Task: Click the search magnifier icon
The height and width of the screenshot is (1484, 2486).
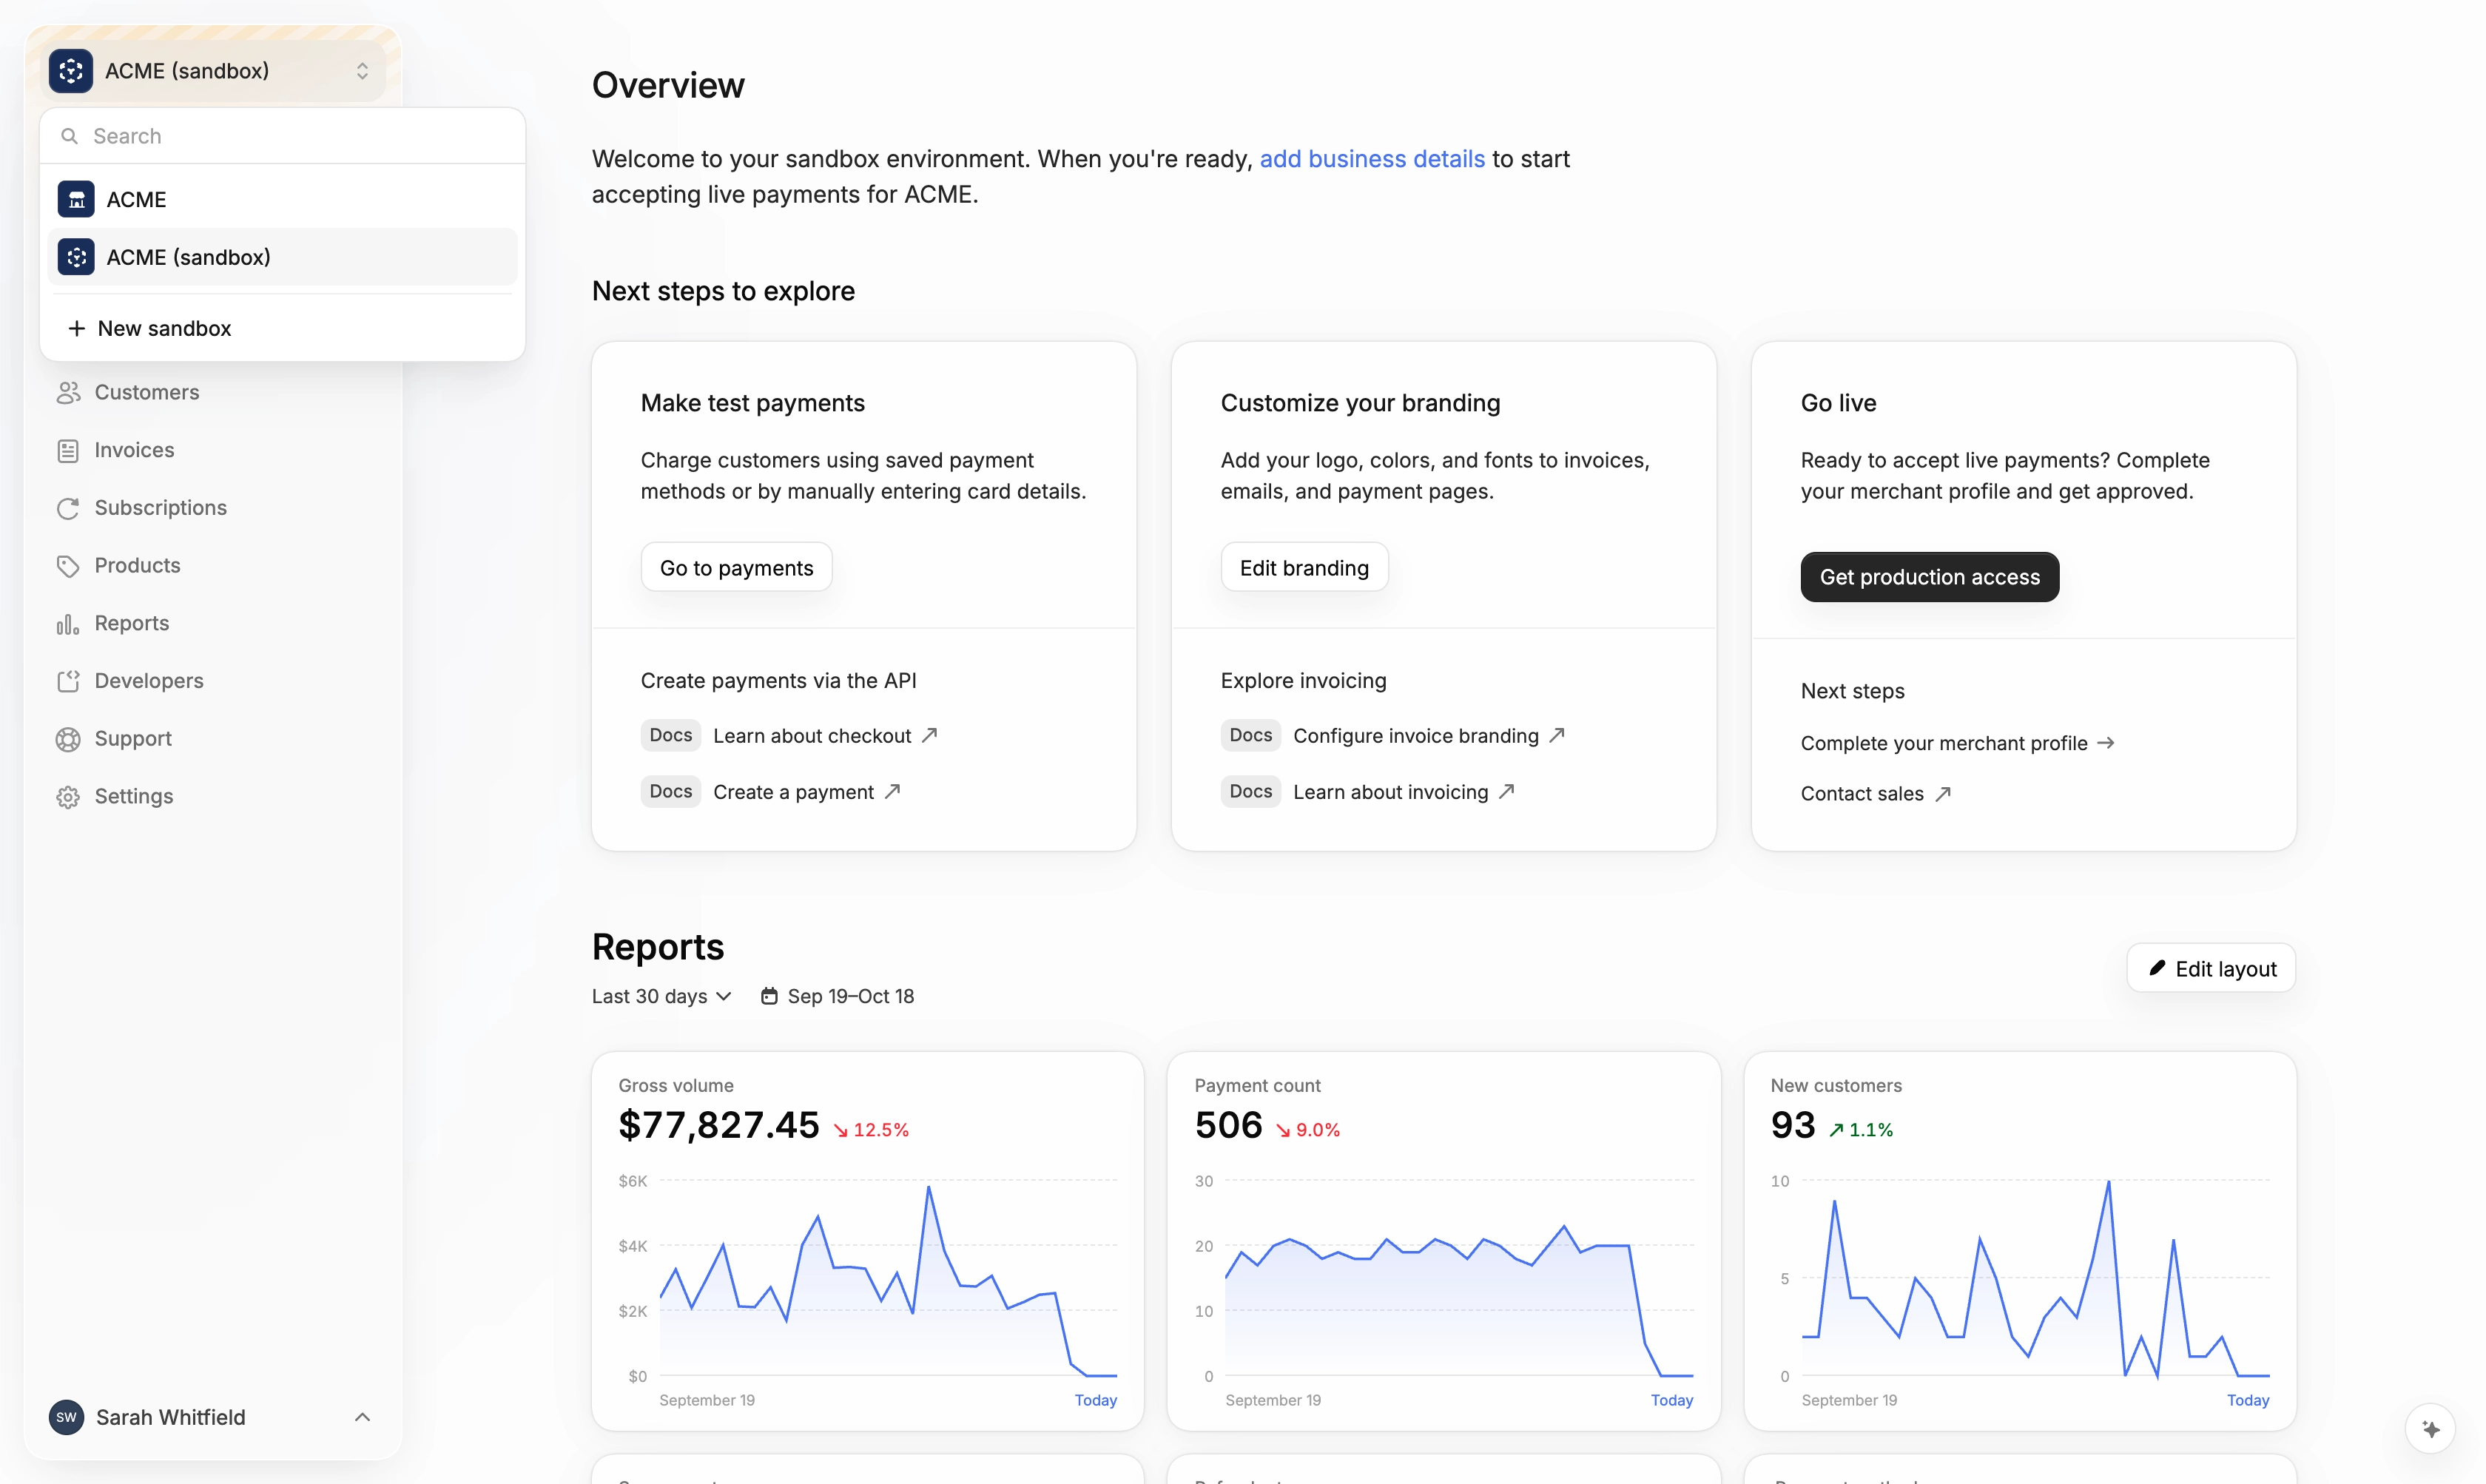Action: [x=69, y=136]
